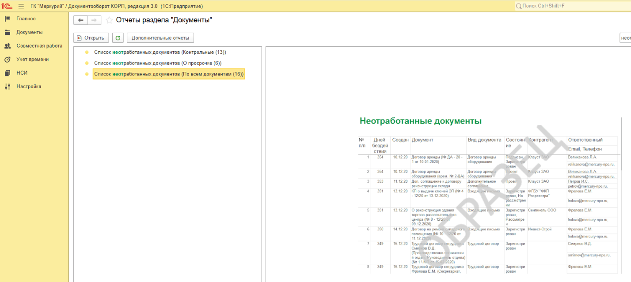Click the 1C logo icon
Image resolution: width=631 pixels, height=282 pixels.
(x=8, y=6)
